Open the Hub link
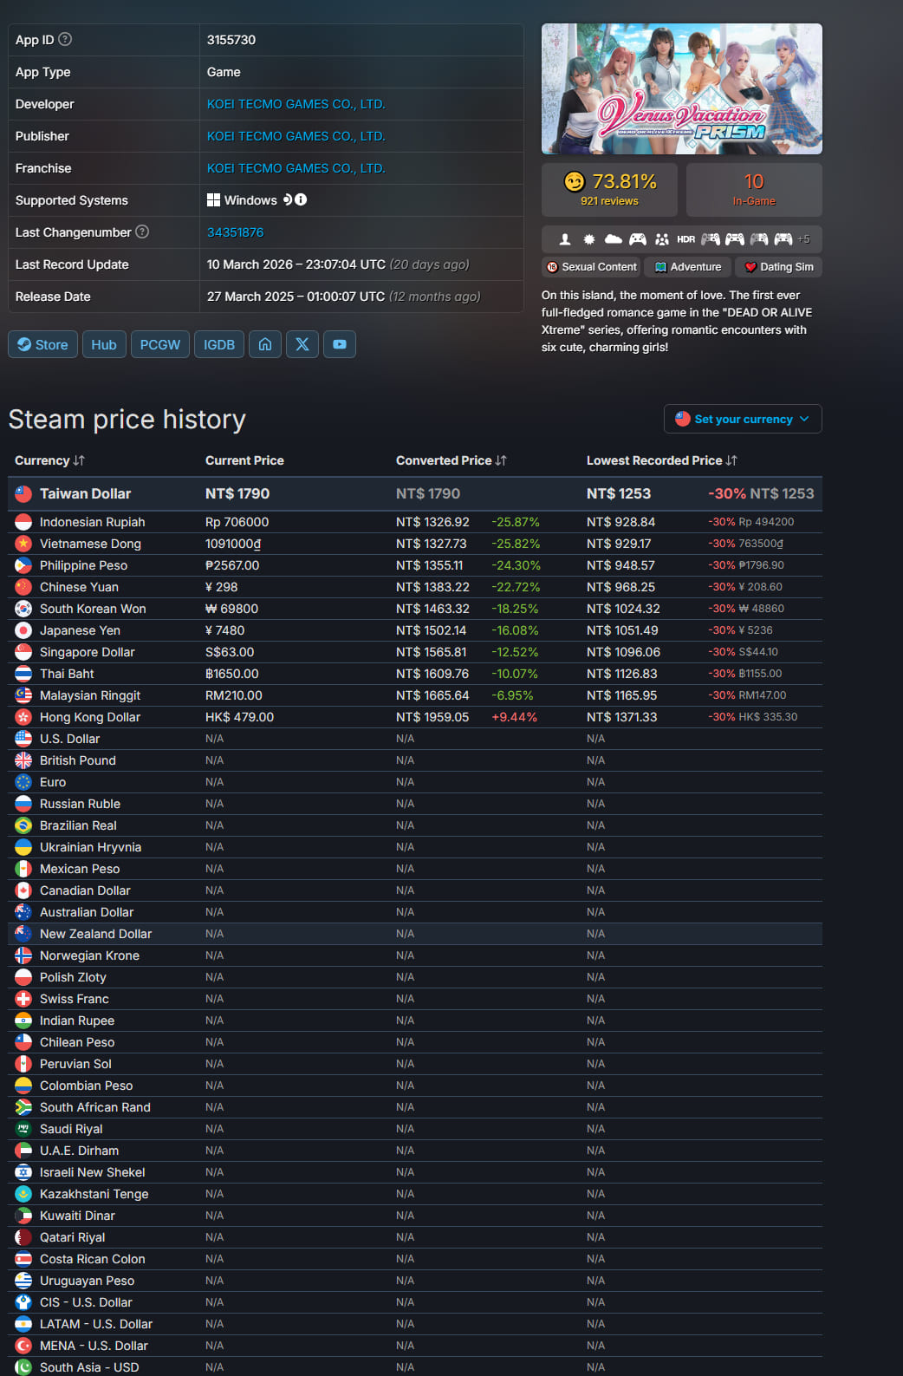This screenshot has height=1376, width=903. tap(104, 344)
